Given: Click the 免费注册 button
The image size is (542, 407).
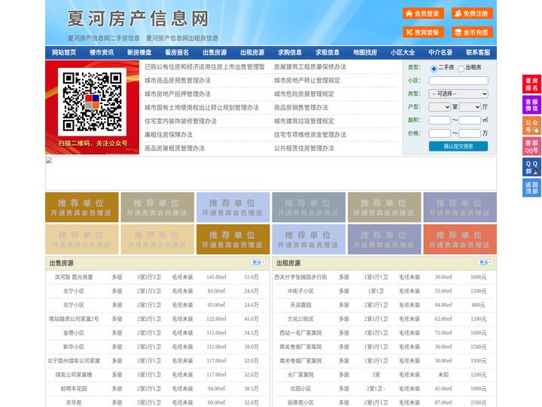Looking at the screenshot, I should pos(472,14).
